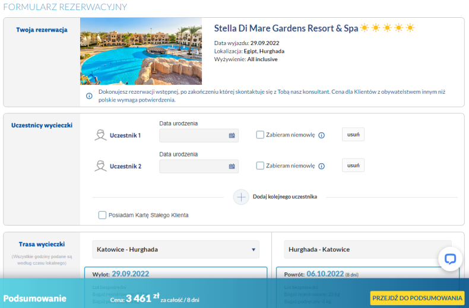Focus Uczestnik 1 Data urodzenia field
This screenshot has height=308, width=469.
[199, 135]
